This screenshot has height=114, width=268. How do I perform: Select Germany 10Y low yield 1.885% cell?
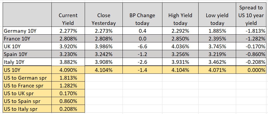click(x=217, y=31)
